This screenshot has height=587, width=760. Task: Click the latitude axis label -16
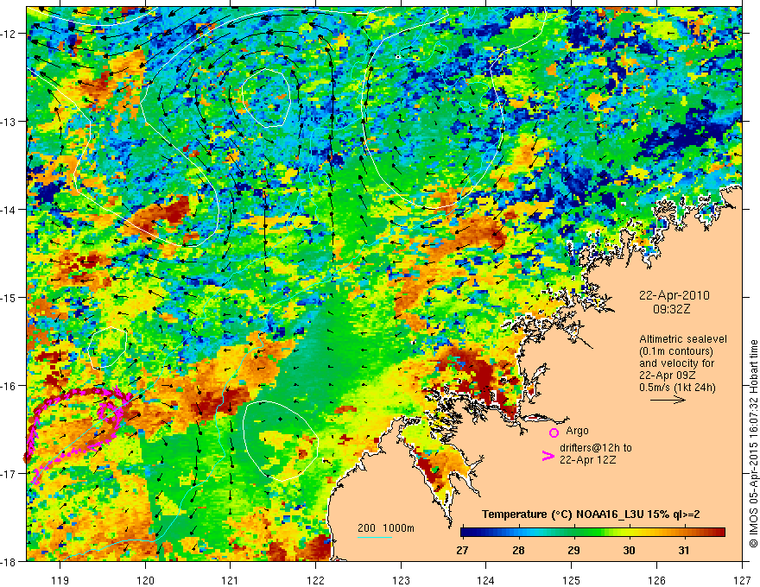tap(9, 386)
